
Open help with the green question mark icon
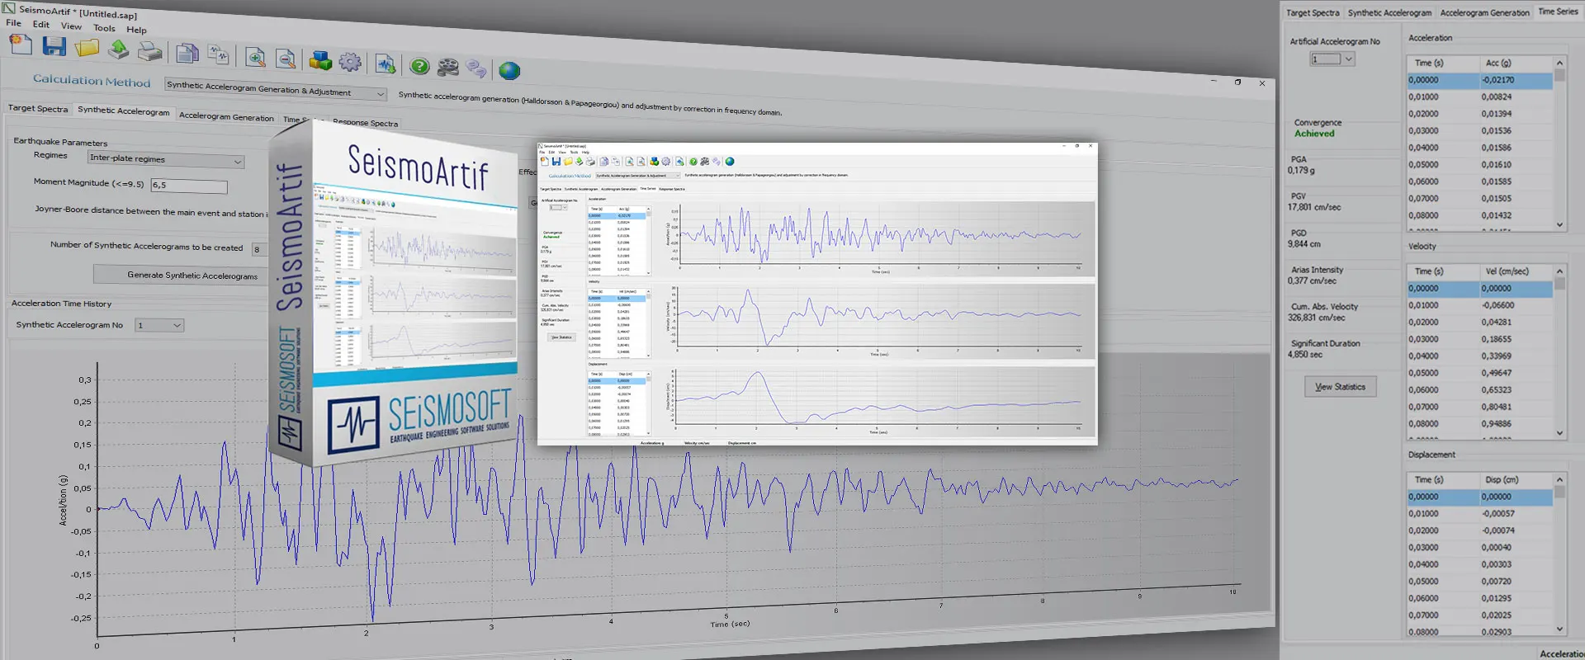click(419, 66)
